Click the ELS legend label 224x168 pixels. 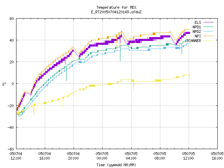[x=198, y=22]
